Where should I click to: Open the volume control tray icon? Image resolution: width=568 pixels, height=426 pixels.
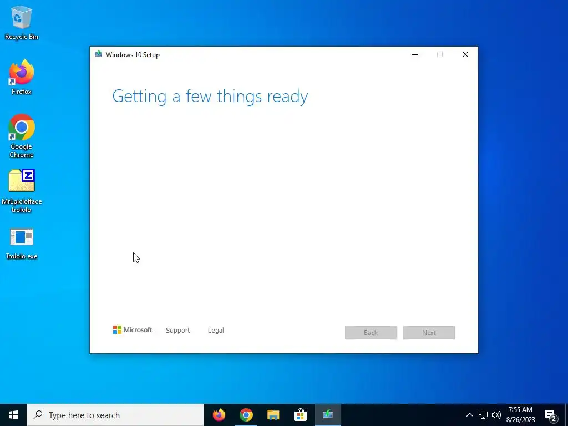coord(496,415)
